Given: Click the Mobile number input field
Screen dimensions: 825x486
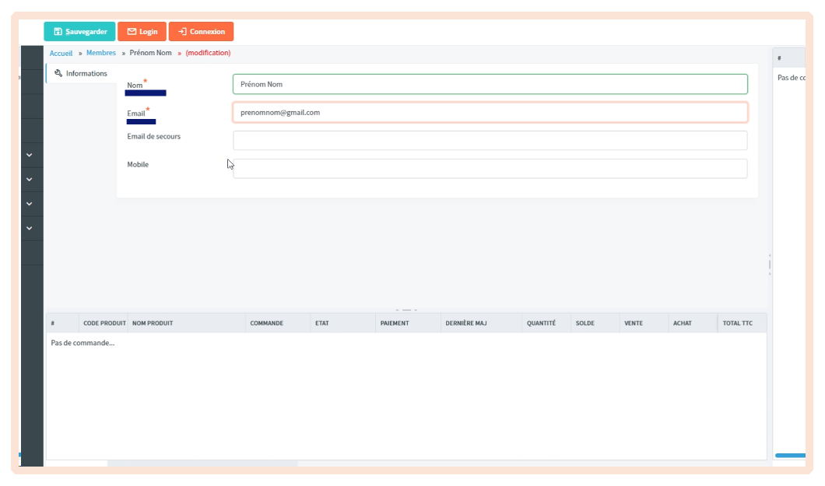Looking at the screenshot, I should [490, 169].
